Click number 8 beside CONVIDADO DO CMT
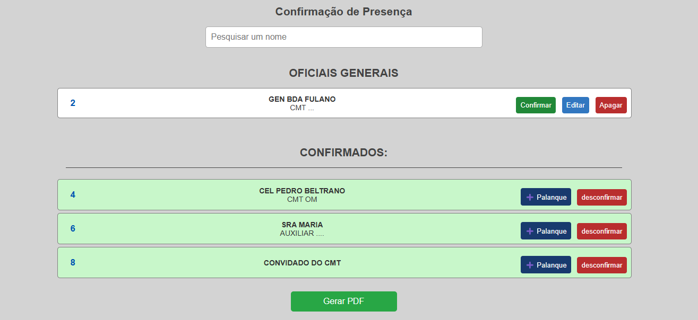Screen dimensions: 698x320 pos(73,263)
